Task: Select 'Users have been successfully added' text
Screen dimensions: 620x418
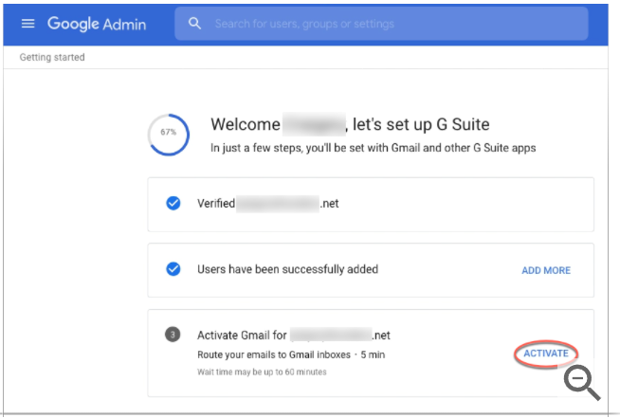Action: pos(288,269)
